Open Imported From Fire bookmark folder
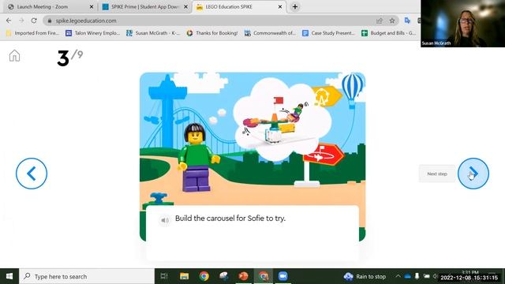 pos(32,33)
